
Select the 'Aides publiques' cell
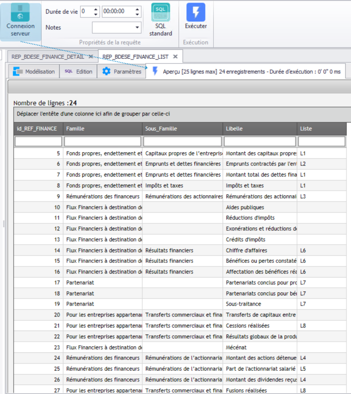[x=260, y=207]
